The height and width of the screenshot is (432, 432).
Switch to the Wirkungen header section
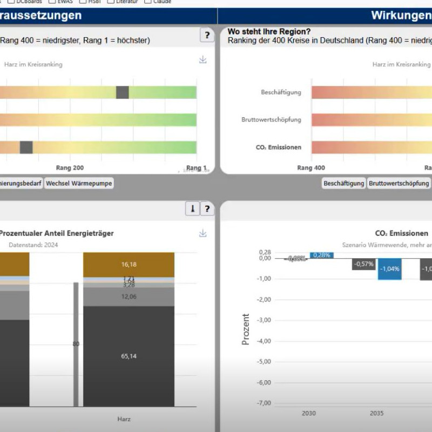(x=400, y=15)
